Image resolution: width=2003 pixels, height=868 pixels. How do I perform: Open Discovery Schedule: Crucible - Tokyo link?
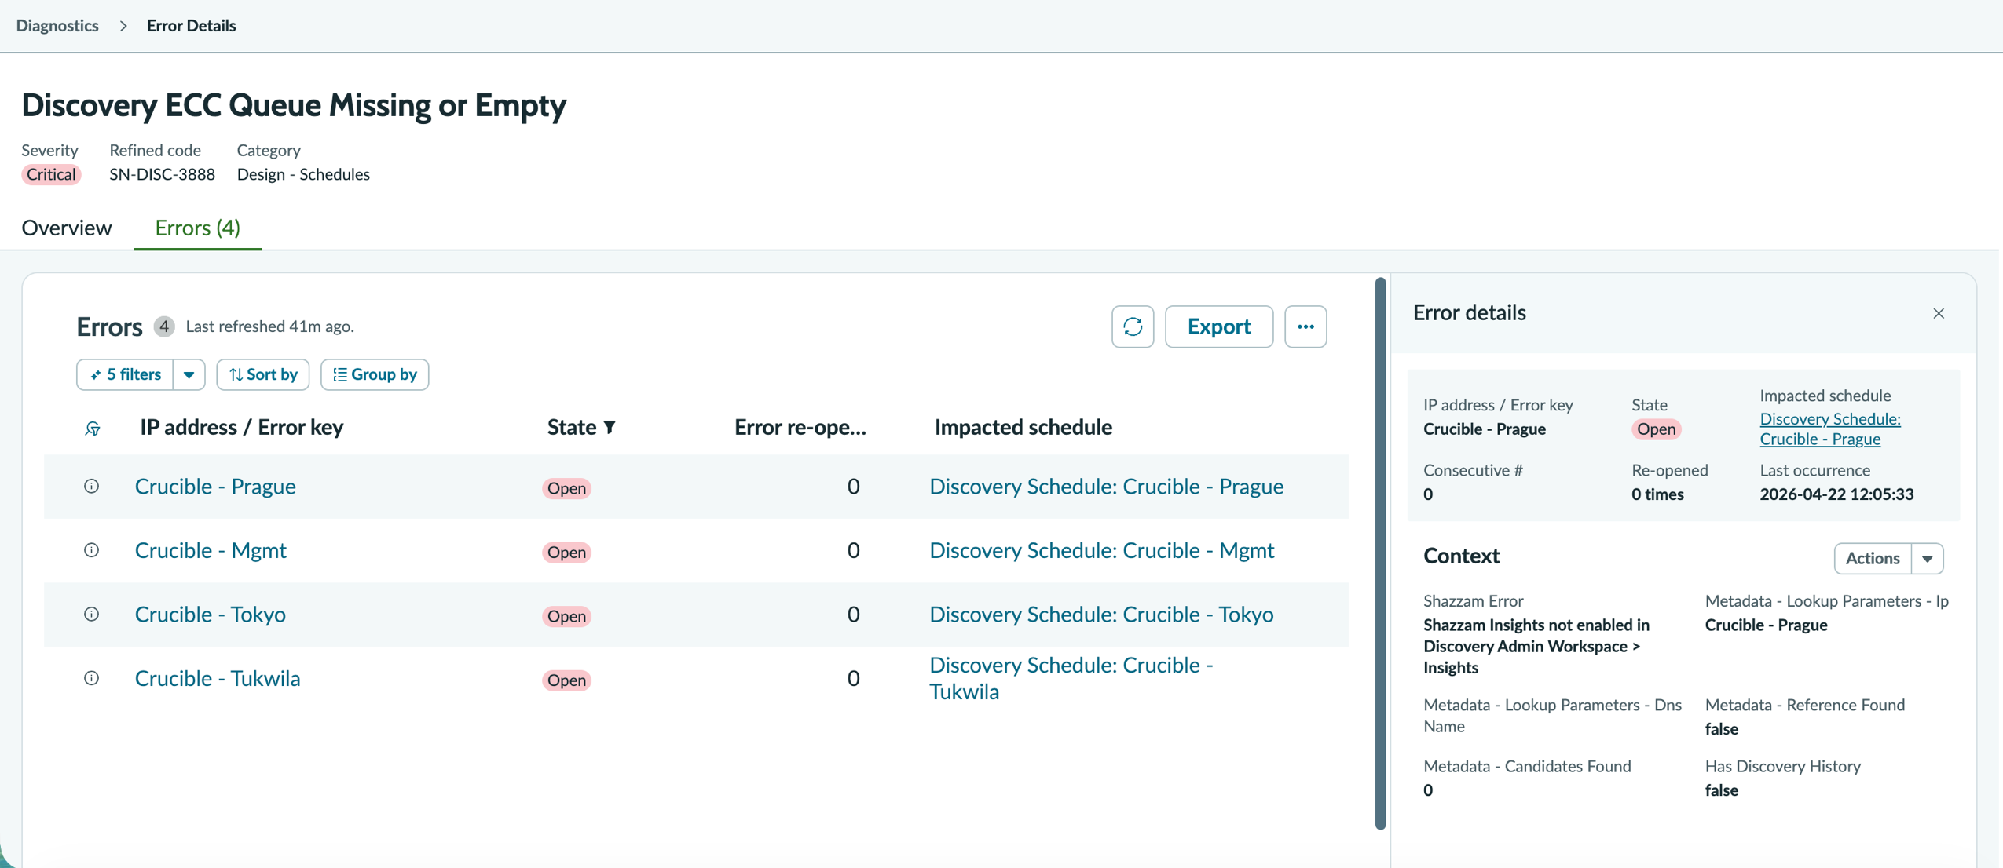click(x=1101, y=615)
